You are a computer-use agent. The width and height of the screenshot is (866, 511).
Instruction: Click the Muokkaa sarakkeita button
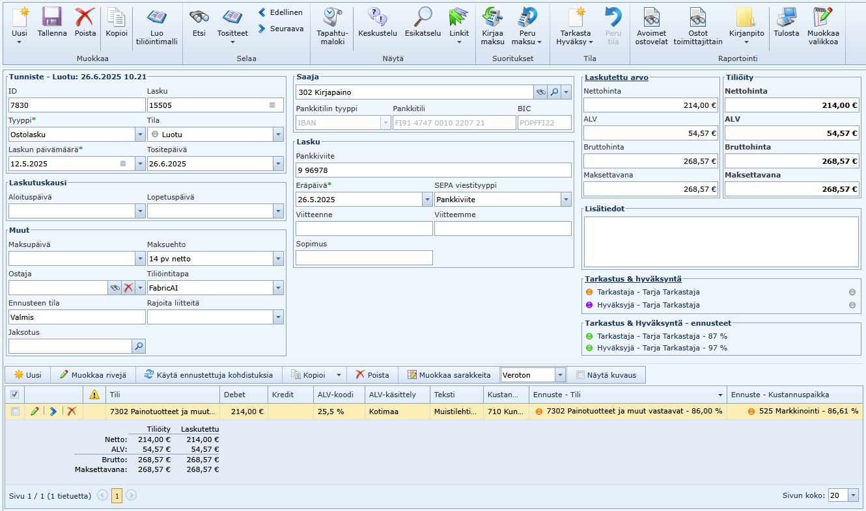click(449, 375)
